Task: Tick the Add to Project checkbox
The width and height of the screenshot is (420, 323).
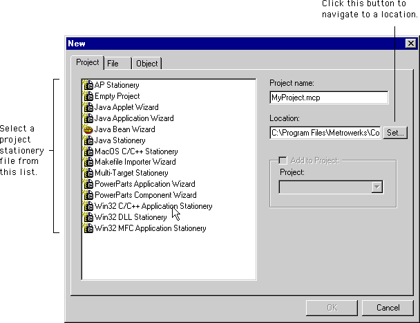Action: pyautogui.click(x=283, y=160)
